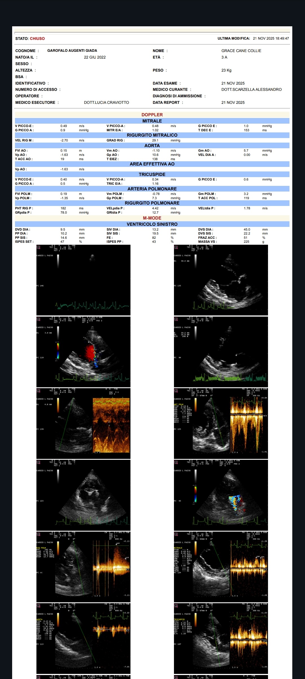The width and height of the screenshot is (305, 679).
Task: Click the DATA REPORT date 21 NOV 2025
Action: click(233, 102)
